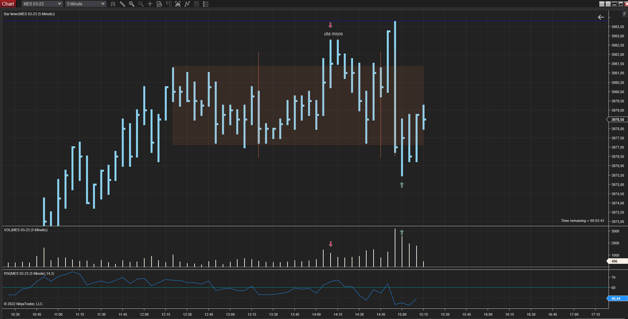Select the 'uta msos' text annotation
Viewport: 628px width, 319px height.
[x=333, y=34]
